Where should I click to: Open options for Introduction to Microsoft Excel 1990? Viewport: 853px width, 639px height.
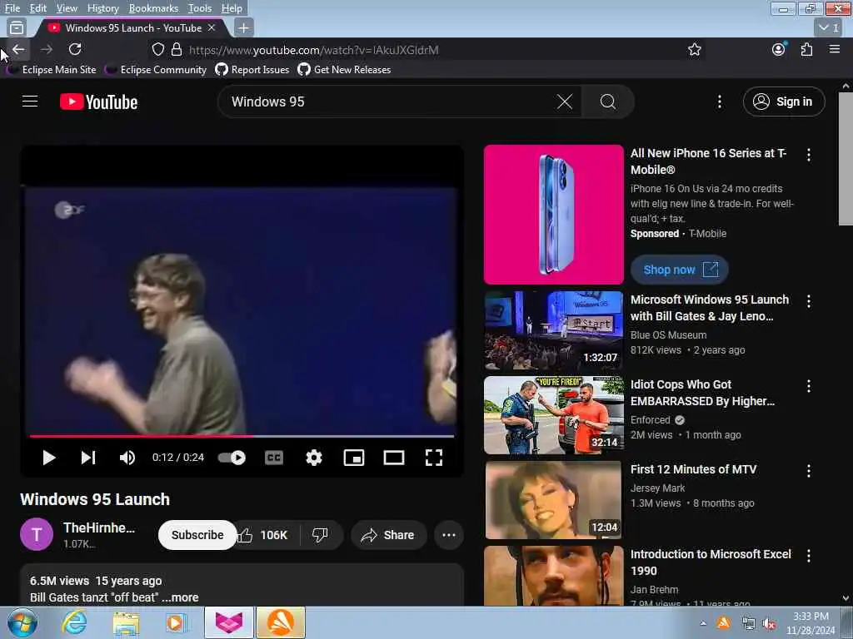click(809, 555)
